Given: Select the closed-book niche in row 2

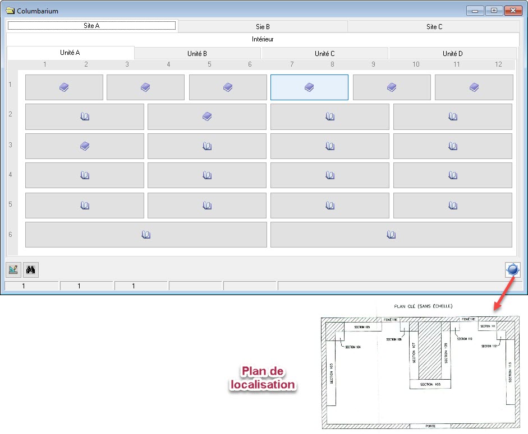Looking at the screenshot, I should [x=206, y=116].
